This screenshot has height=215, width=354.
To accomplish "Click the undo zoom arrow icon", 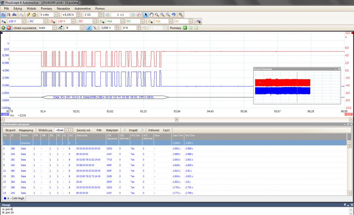I will coord(173,14).
